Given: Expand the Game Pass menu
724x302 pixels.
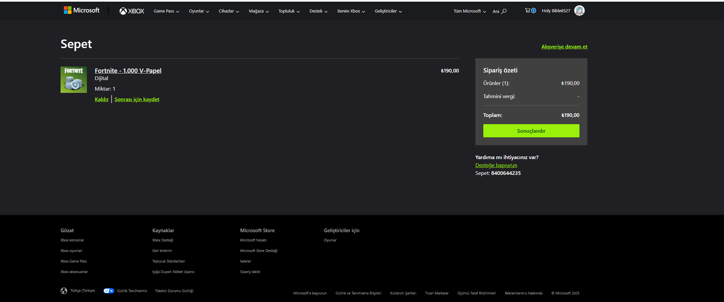Looking at the screenshot, I should coord(166,11).
